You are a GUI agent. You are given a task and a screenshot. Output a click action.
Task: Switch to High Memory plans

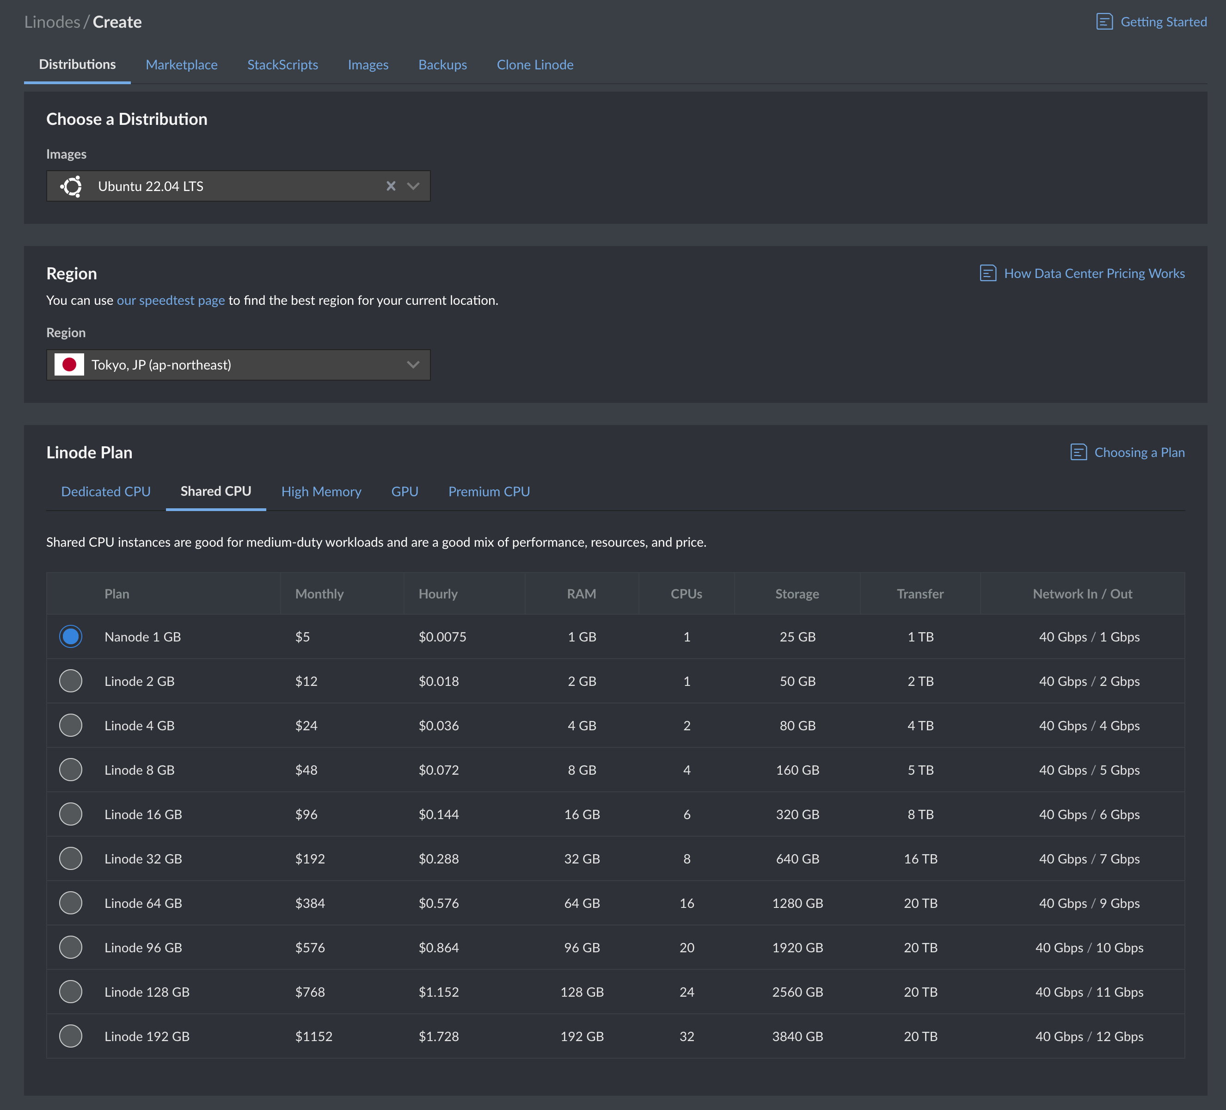321,492
